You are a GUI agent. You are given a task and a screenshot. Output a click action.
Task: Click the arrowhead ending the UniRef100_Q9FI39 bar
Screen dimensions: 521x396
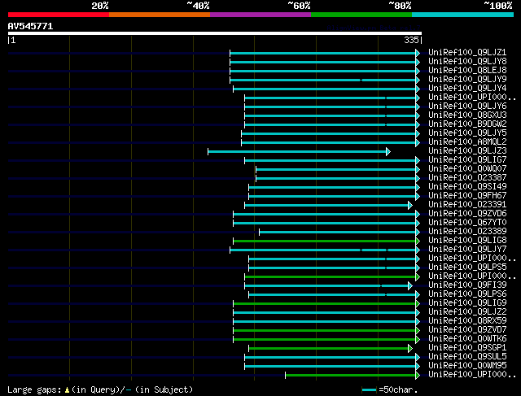coord(410,285)
